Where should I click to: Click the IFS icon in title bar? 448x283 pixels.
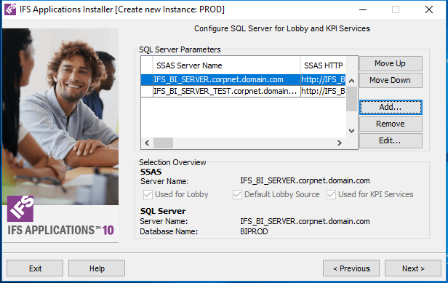tap(11, 9)
